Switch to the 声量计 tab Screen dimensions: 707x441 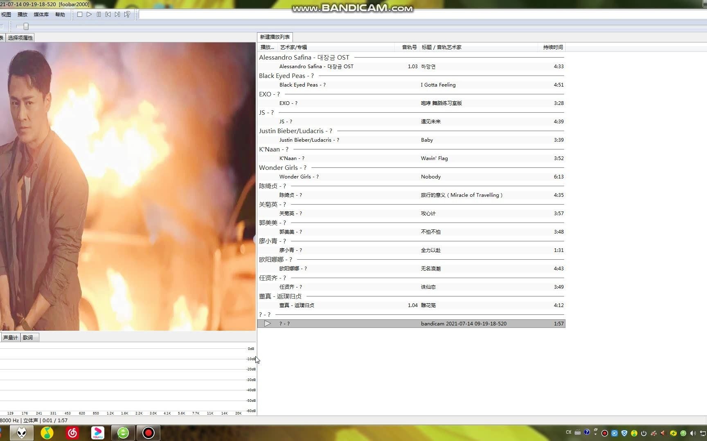pyautogui.click(x=10, y=337)
